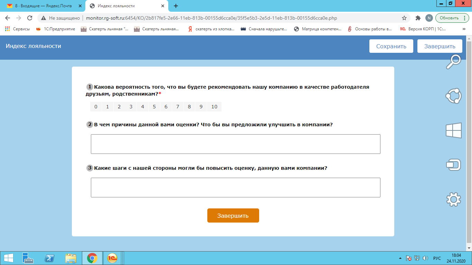Select rating 3 on the scale
472x265 pixels.
(131, 107)
